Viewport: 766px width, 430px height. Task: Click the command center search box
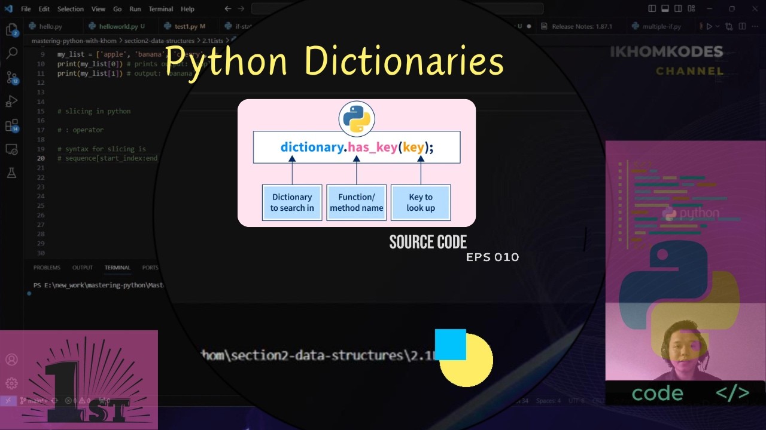(397, 9)
